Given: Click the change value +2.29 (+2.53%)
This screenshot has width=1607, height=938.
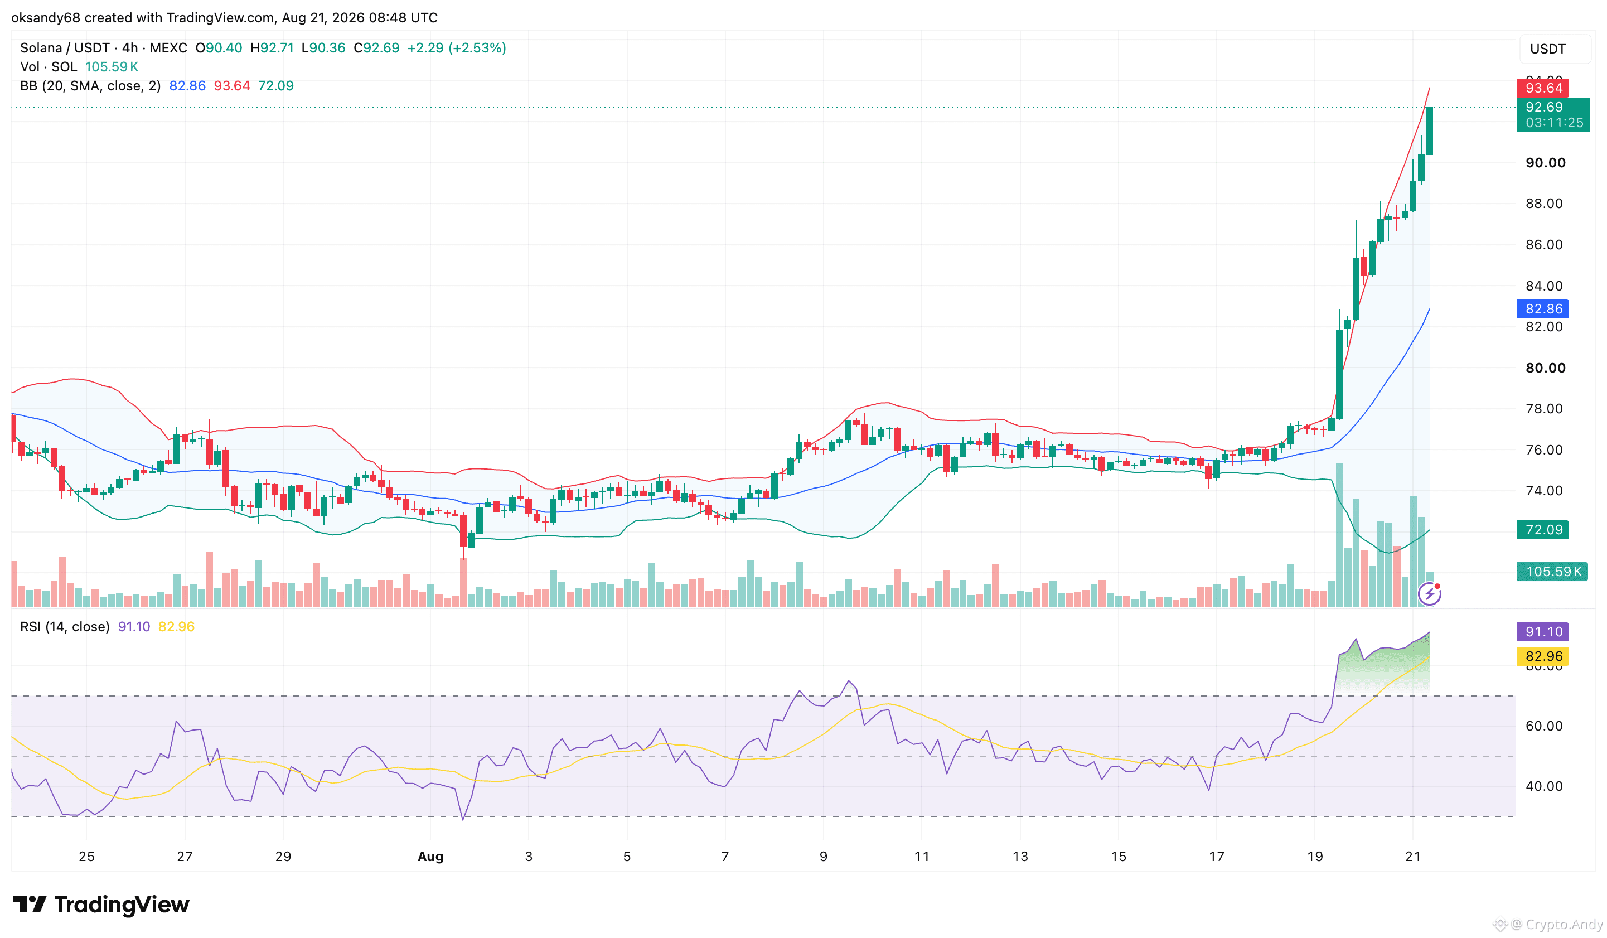Looking at the screenshot, I should pyautogui.click(x=457, y=48).
